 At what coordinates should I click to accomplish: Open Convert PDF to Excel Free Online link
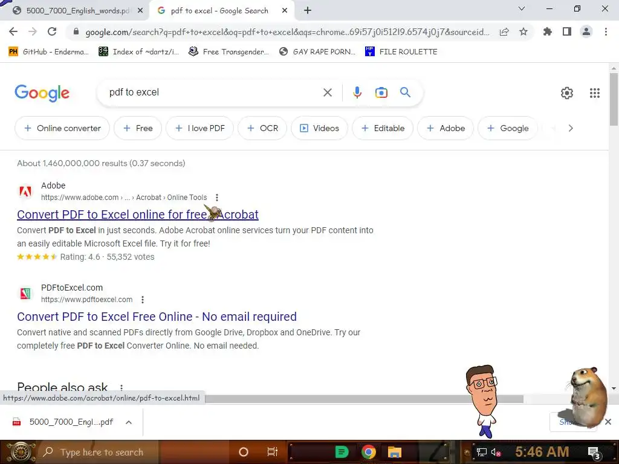pos(157,317)
